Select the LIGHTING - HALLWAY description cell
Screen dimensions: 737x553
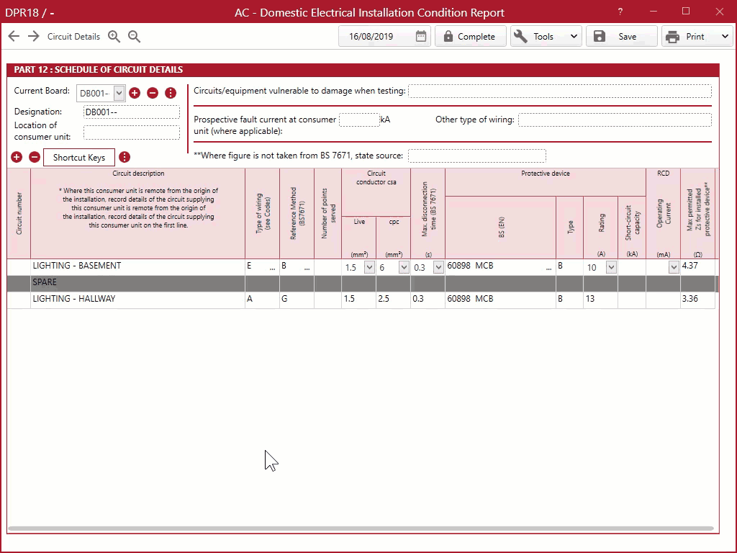pyautogui.click(x=137, y=300)
